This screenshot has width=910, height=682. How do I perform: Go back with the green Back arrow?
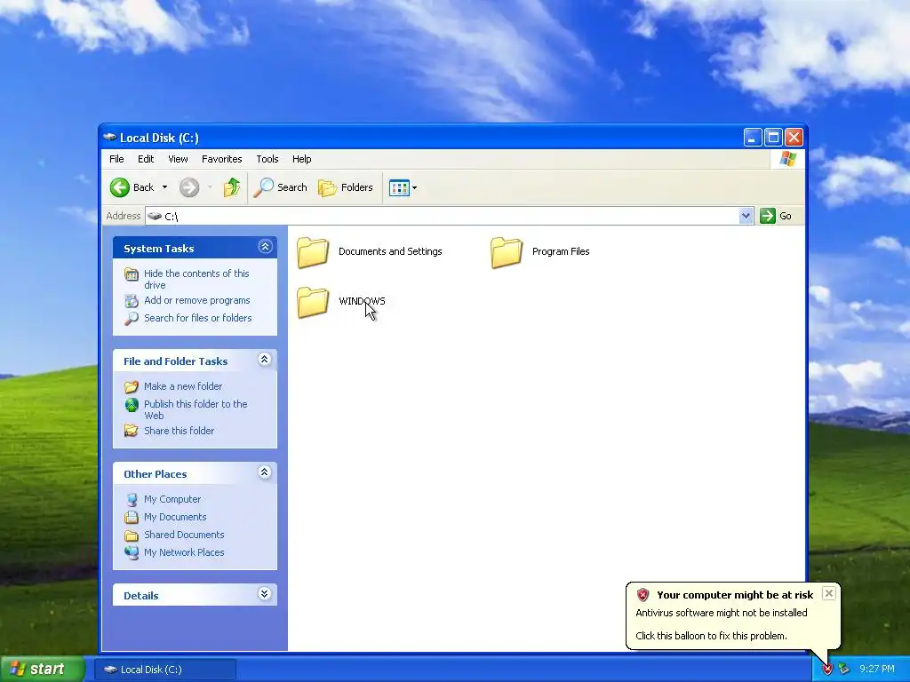pos(120,187)
